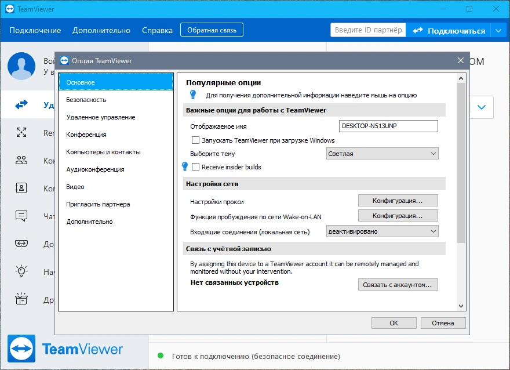This screenshot has height=370, width=510.
Task: Open proxy settings Конфигурация button
Action: [x=398, y=201]
